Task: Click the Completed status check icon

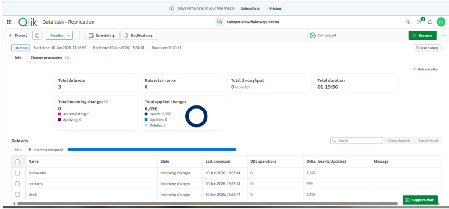Action: pos(313,35)
